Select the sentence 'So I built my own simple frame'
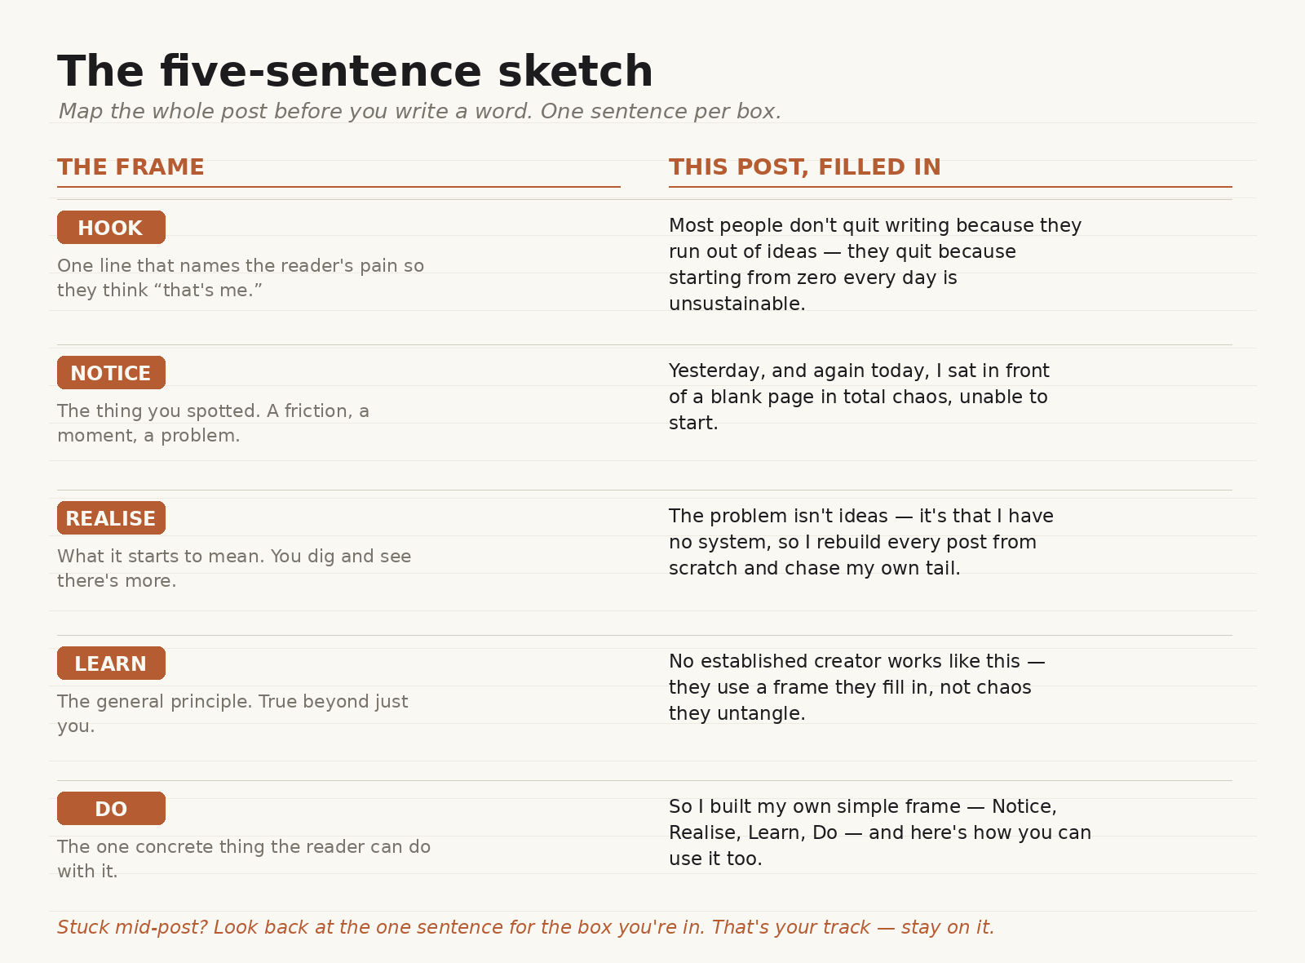 point(880,832)
